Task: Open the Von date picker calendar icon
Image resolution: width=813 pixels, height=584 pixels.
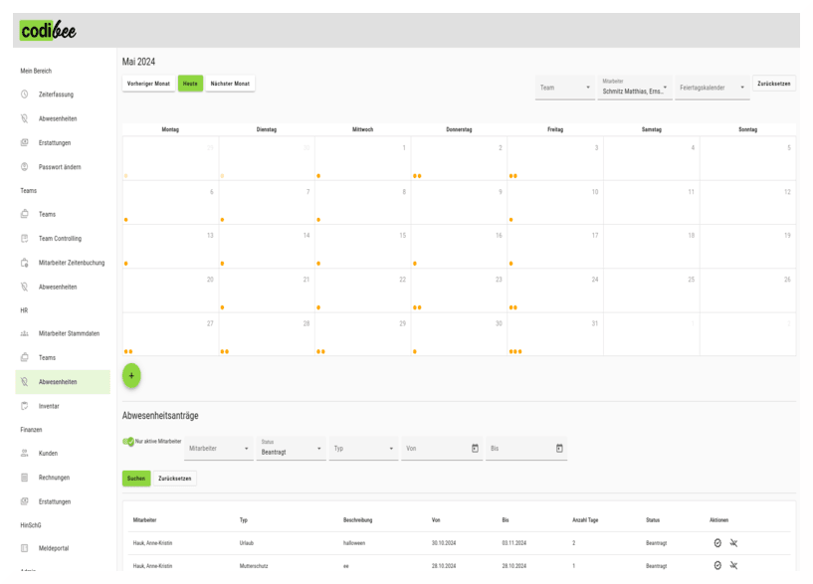Action: 475,449
